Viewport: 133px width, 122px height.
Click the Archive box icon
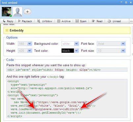(x=59, y=21)
